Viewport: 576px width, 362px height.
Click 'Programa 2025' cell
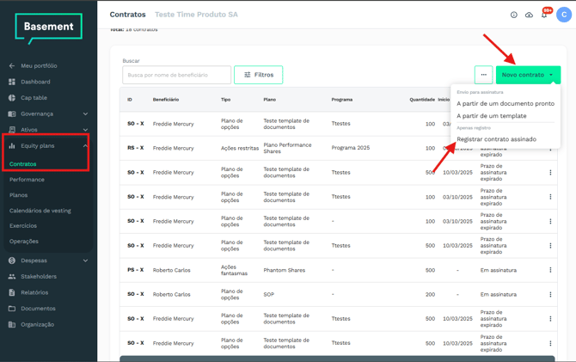point(351,148)
